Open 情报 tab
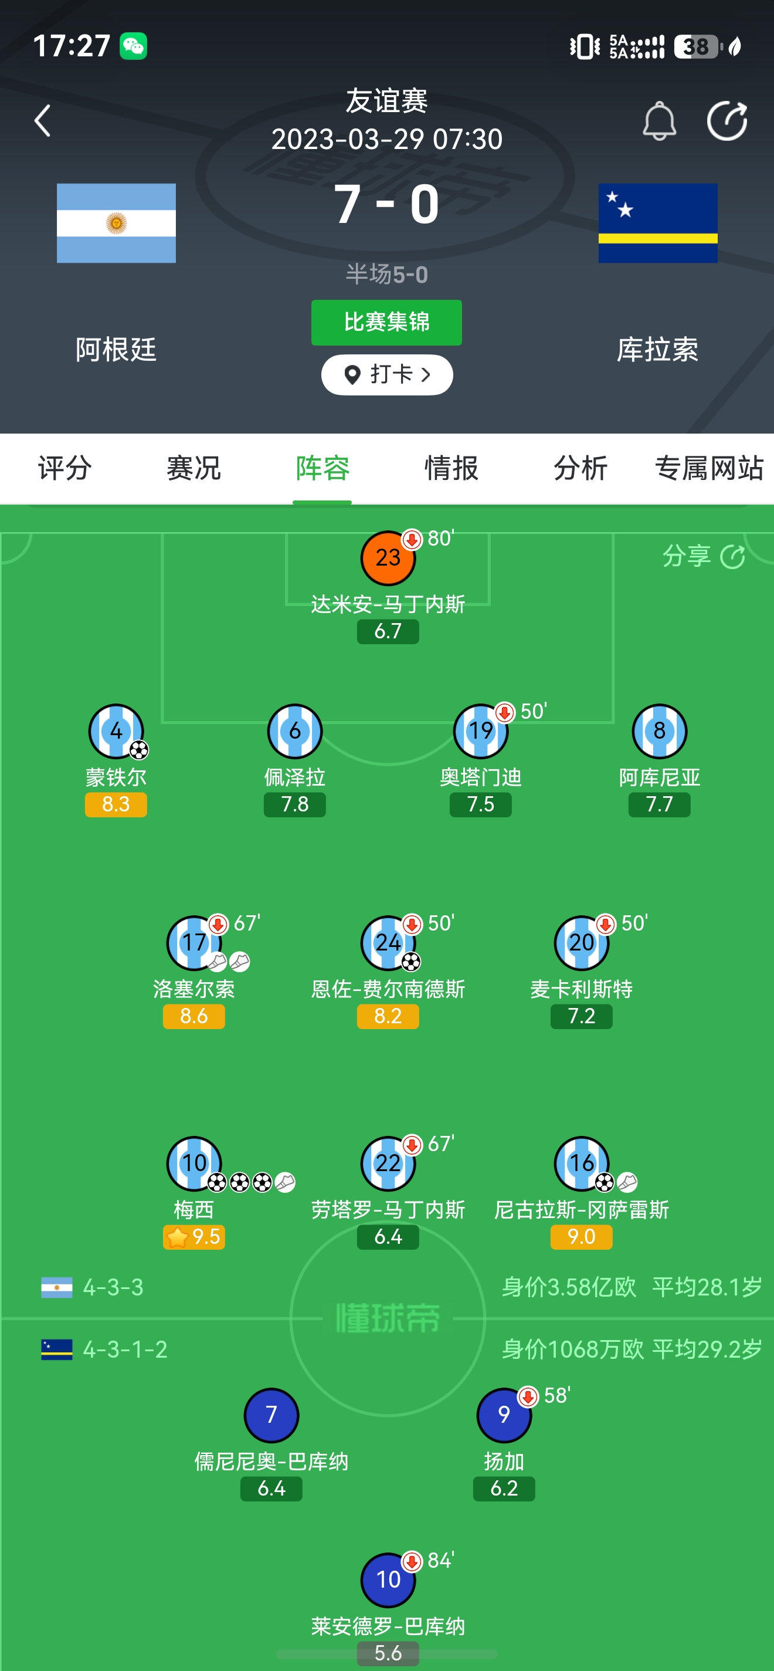This screenshot has height=1671, width=774. pos(451,468)
